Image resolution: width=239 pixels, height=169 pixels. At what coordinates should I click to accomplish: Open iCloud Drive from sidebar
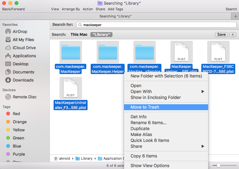[x=21, y=48]
